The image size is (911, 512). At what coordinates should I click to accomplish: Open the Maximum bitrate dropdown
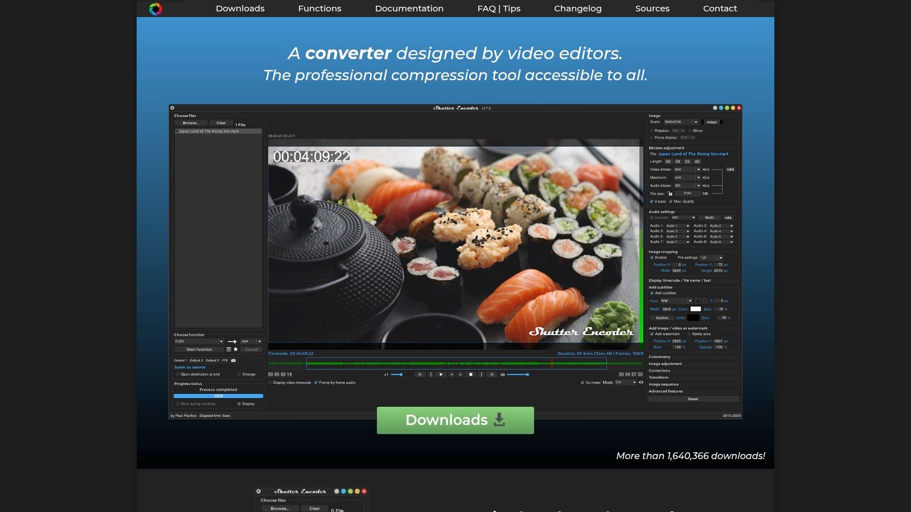(687, 177)
